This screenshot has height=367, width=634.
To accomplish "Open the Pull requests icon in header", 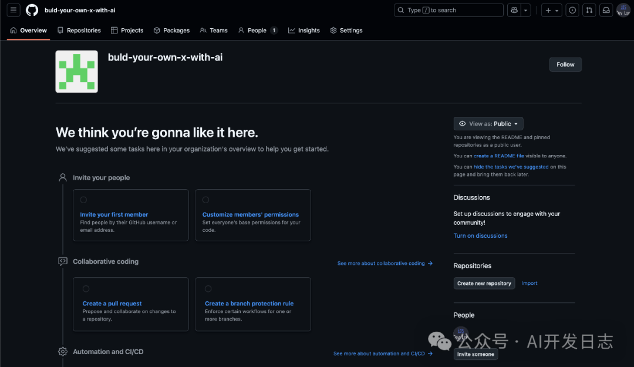I will pos(589,10).
